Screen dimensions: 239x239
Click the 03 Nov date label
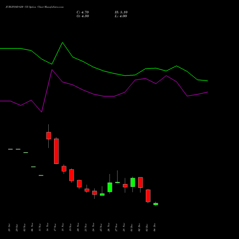24,228
